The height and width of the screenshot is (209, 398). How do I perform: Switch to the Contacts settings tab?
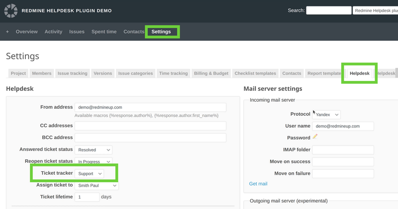[x=292, y=73]
